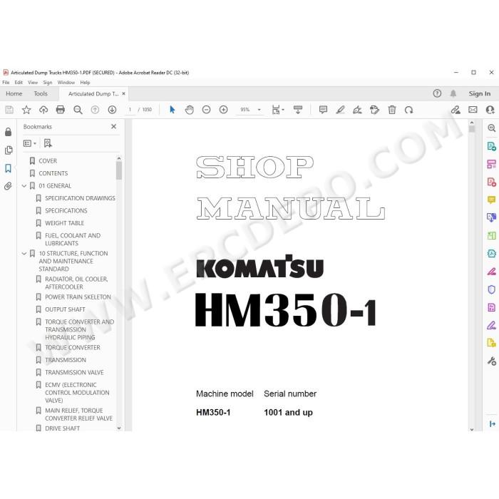
Task: Open TRANSMISSION VALVE bookmark
Action: click(74, 372)
